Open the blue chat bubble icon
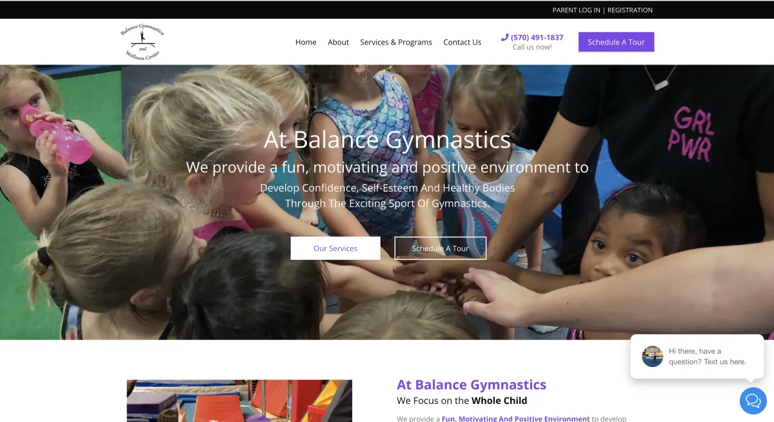 [753, 401]
